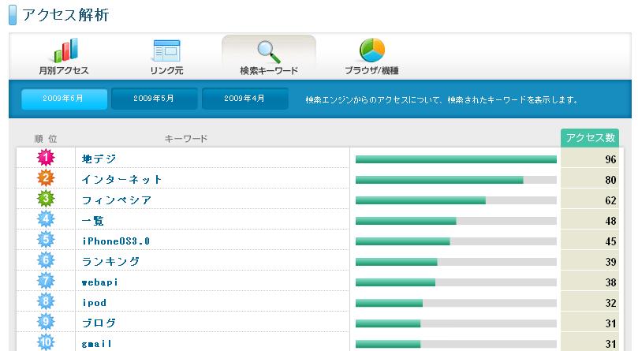Open the フィンペシア keyword link
The width and height of the screenshot is (638, 351).
point(116,200)
